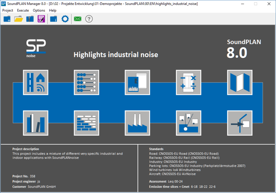The height and width of the screenshot is (193, 276).
Task: Launch the road and house Geo-Database tile
Action: click(36, 82)
